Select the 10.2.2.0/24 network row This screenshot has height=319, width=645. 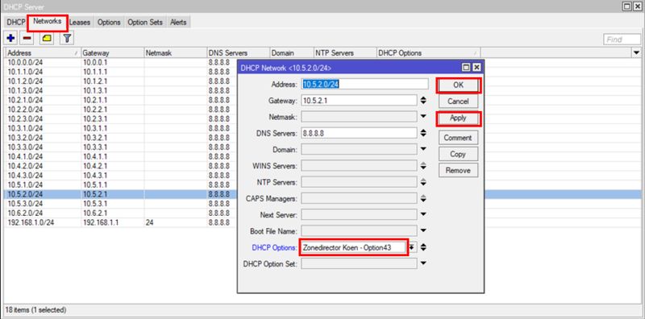[120, 110]
